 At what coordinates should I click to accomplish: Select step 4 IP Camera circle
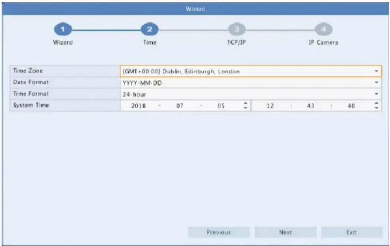click(x=323, y=29)
